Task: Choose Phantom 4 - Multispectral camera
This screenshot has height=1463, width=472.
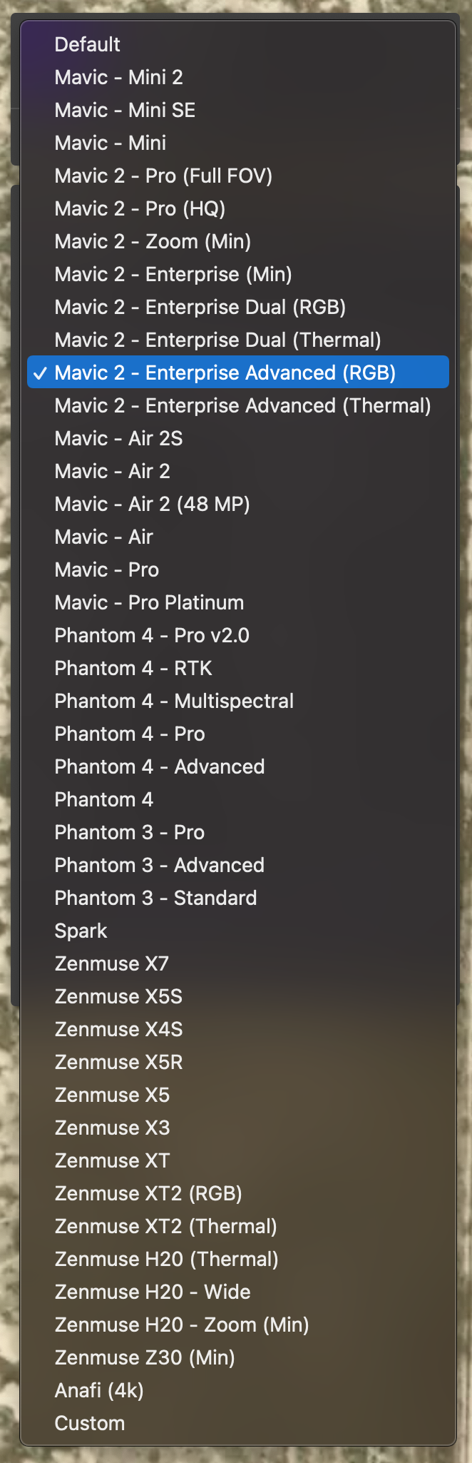Action: [238, 701]
